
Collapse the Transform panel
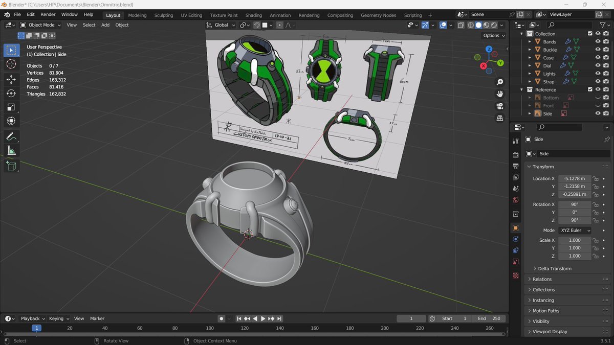[568, 167]
